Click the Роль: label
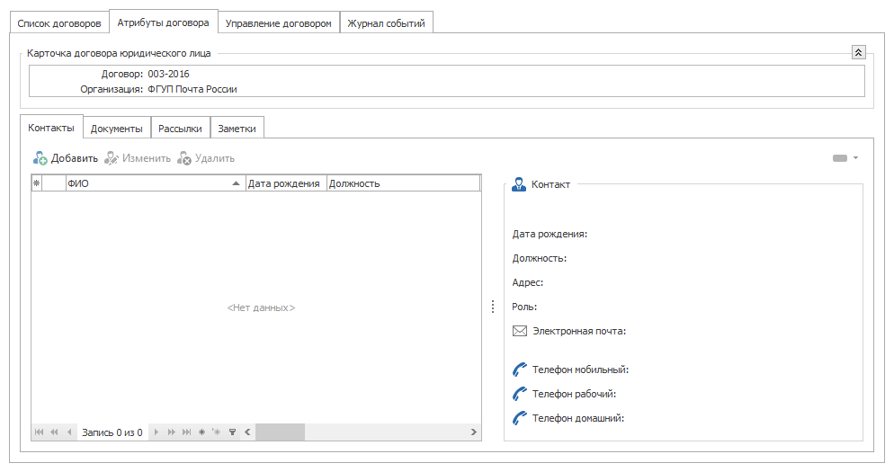This screenshot has height=472, width=894. pos(524,307)
